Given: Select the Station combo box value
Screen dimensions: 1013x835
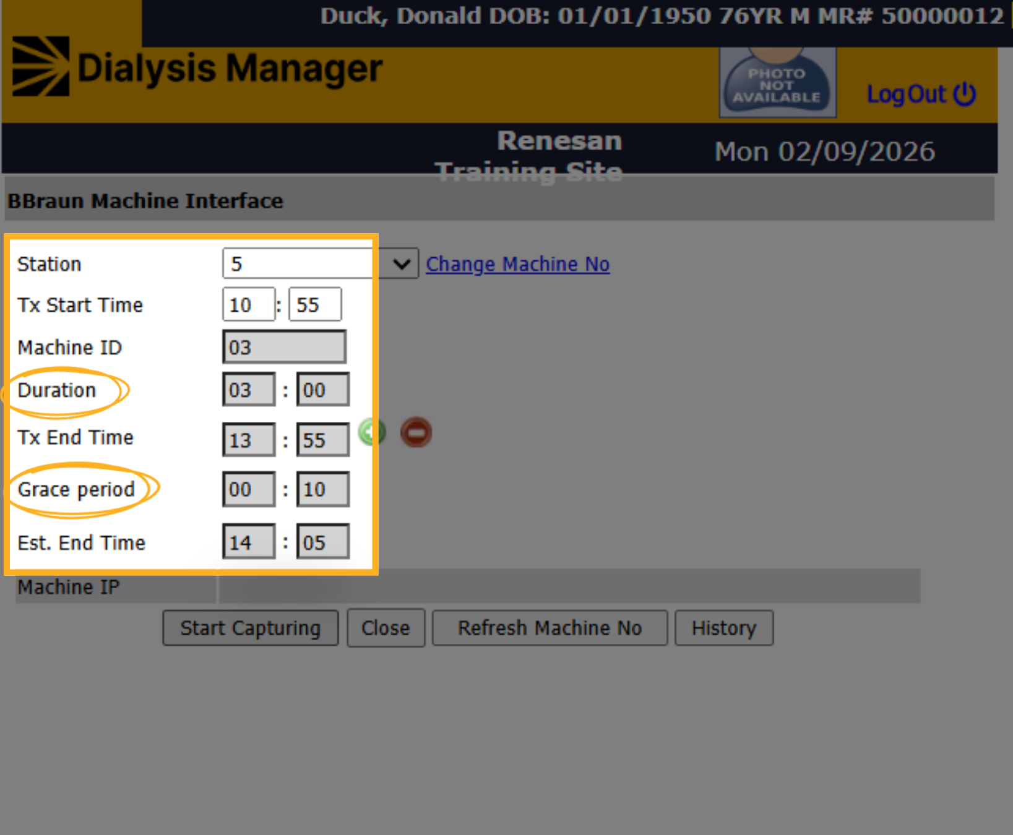Looking at the screenshot, I should coord(321,264).
